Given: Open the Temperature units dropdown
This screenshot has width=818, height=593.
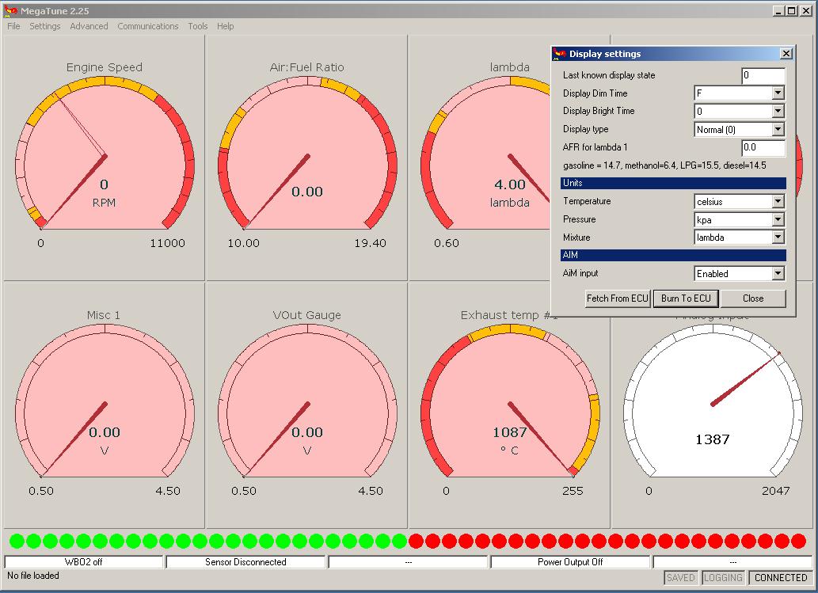Looking at the screenshot, I should tap(778, 201).
